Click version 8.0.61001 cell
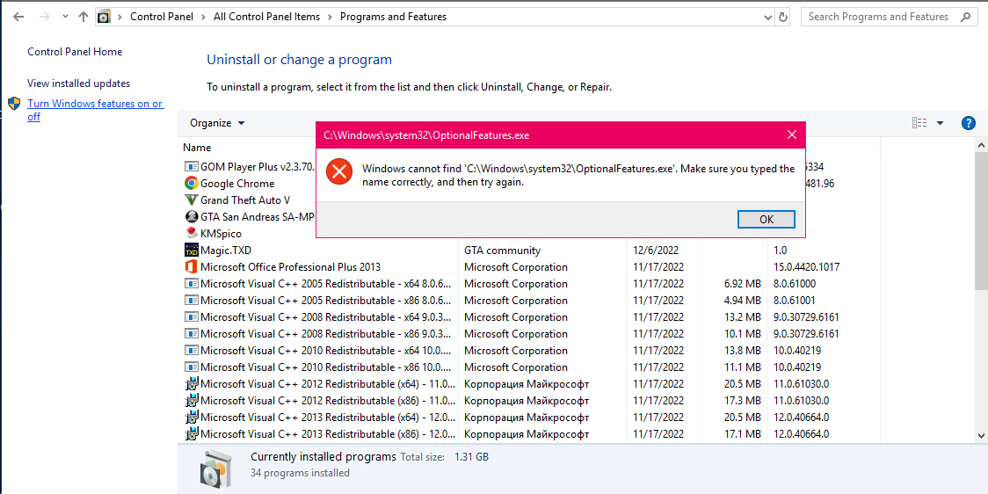Viewport: 988px width, 494px height. tap(795, 300)
